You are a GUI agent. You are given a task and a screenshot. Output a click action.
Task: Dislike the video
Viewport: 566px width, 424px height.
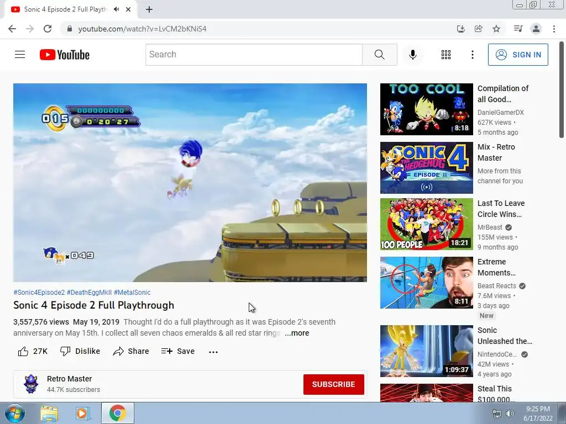[80, 351]
